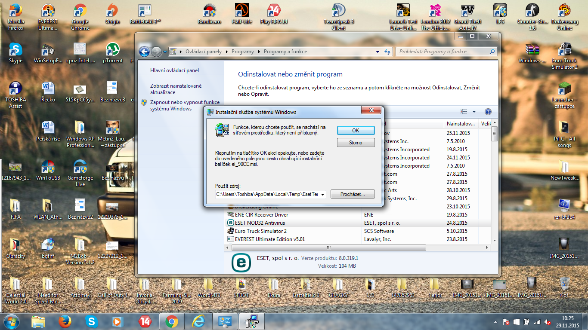This screenshot has width=588, height=330.
Task: Select EVEREST Ultimate Edition v5.01 row
Action: [358, 239]
